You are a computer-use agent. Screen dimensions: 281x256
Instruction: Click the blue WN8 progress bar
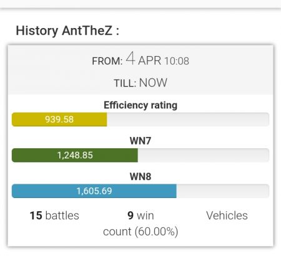tap(94, 191)
